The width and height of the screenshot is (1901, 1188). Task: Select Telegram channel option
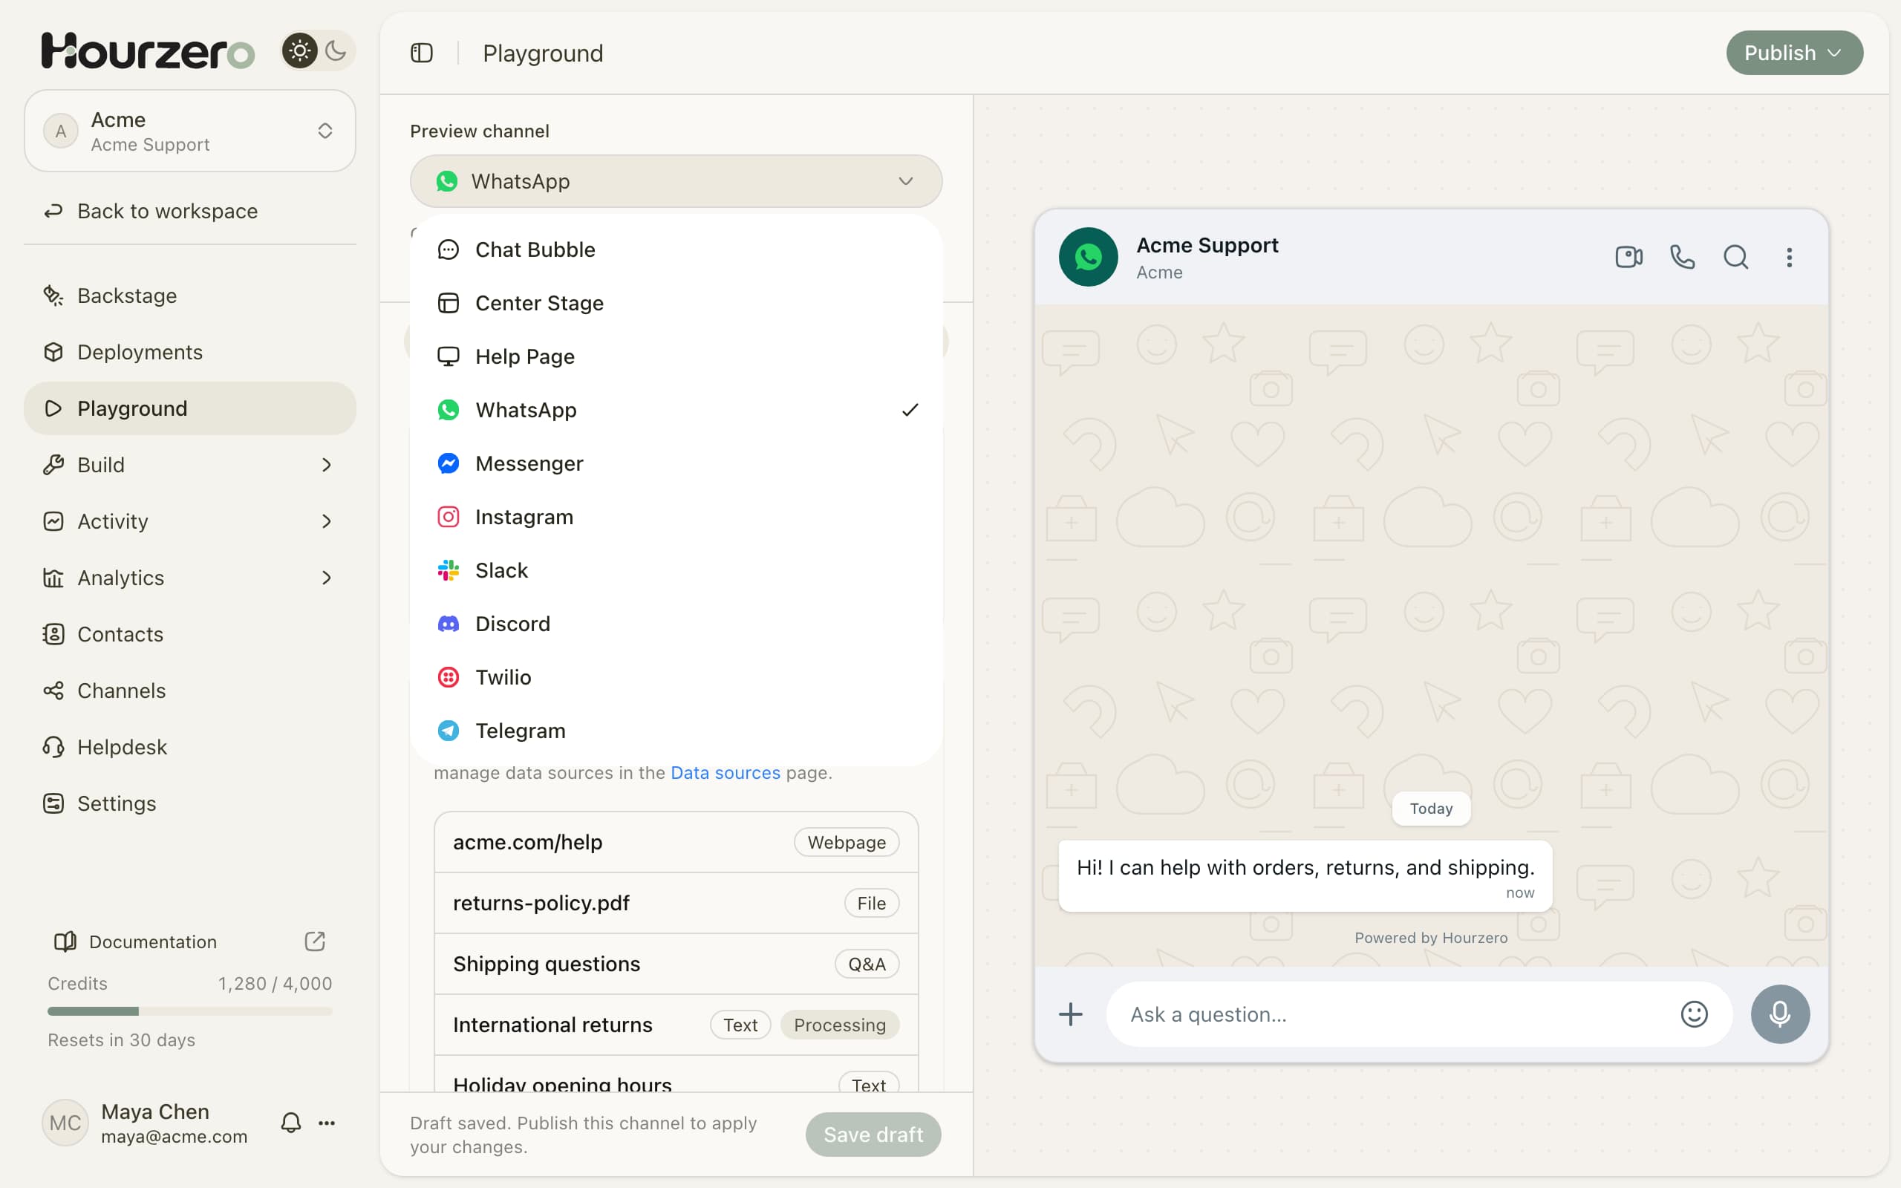pos(676,731)
